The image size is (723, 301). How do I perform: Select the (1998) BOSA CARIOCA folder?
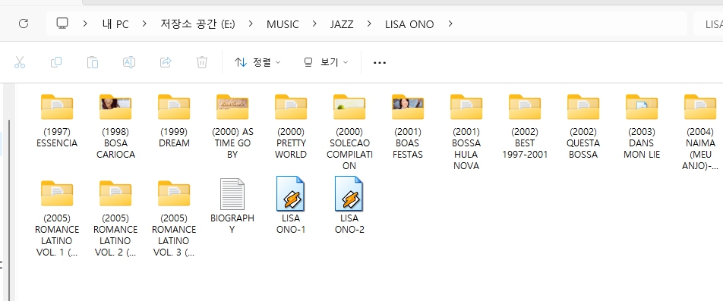pos(115,127)
